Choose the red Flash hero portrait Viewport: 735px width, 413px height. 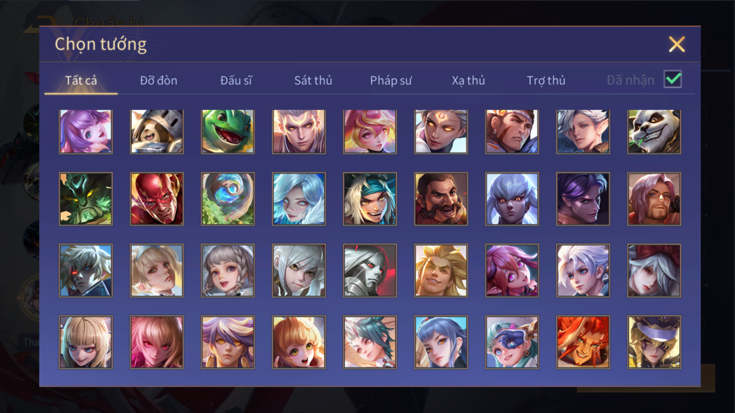tap(157, 199)
